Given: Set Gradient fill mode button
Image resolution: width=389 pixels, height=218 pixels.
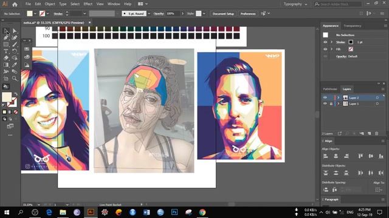Looking at the screenshot, I should 10,112.
